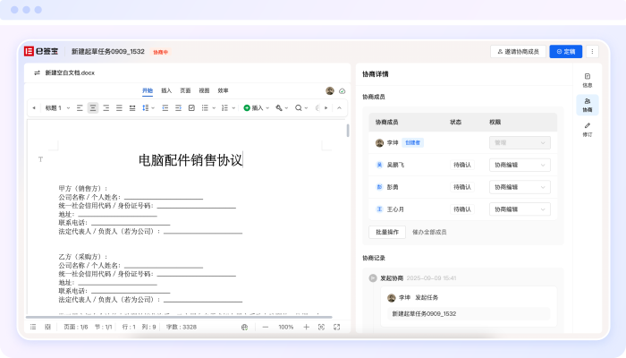Click the justify align icon

[120, 107]
